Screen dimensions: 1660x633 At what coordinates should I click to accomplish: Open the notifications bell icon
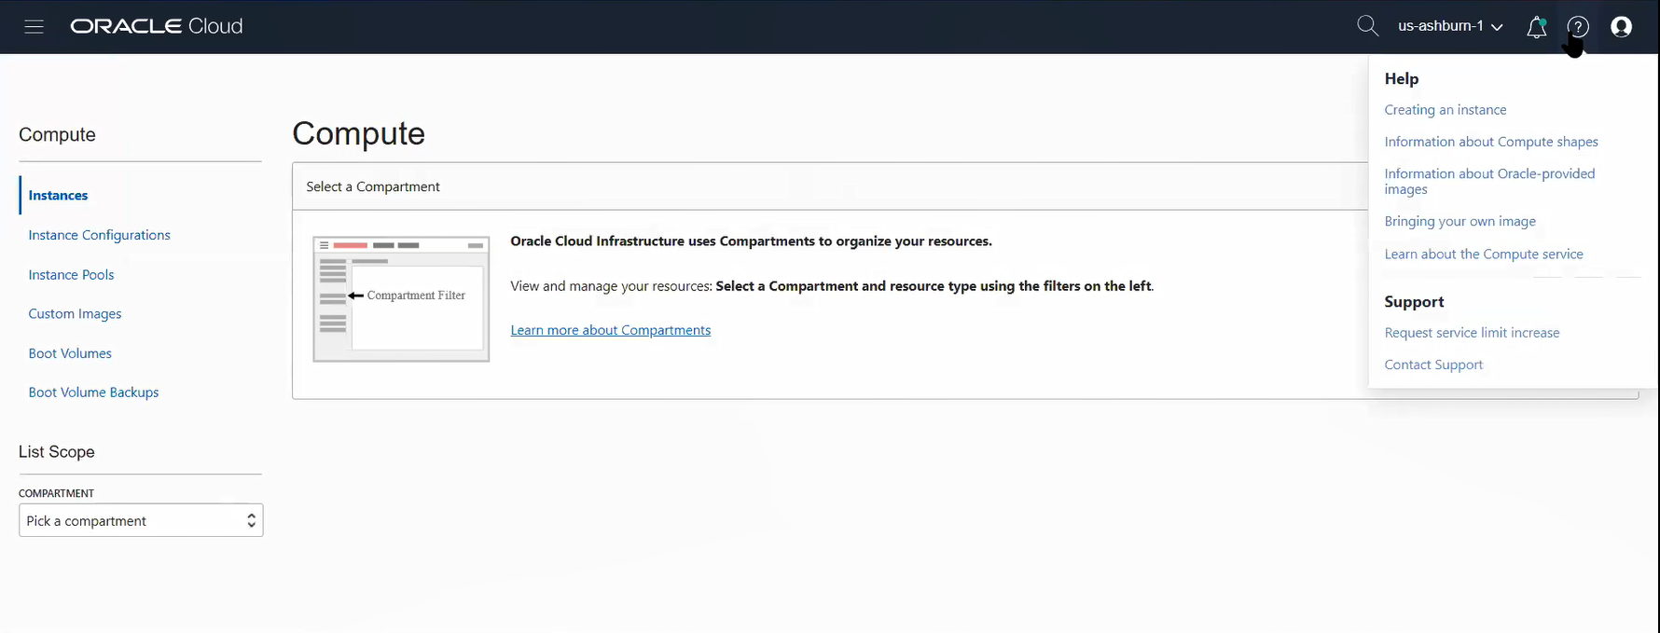[1536, 27]
